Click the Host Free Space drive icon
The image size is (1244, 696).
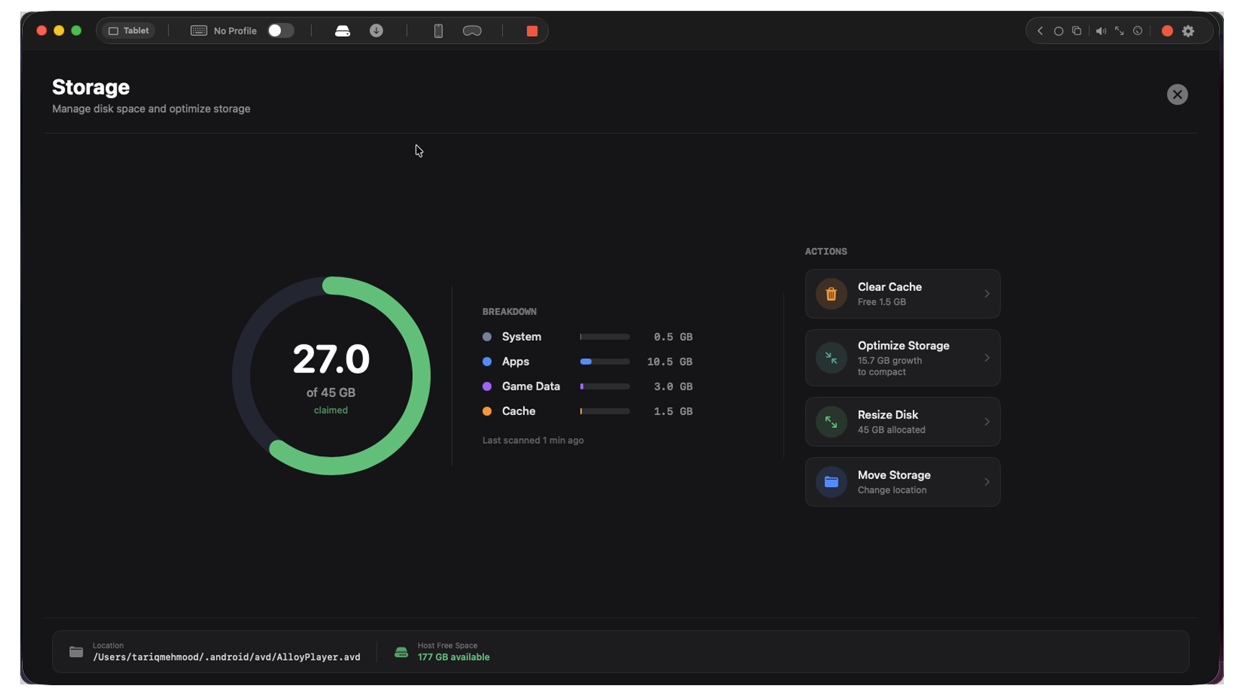pos(401,652)
